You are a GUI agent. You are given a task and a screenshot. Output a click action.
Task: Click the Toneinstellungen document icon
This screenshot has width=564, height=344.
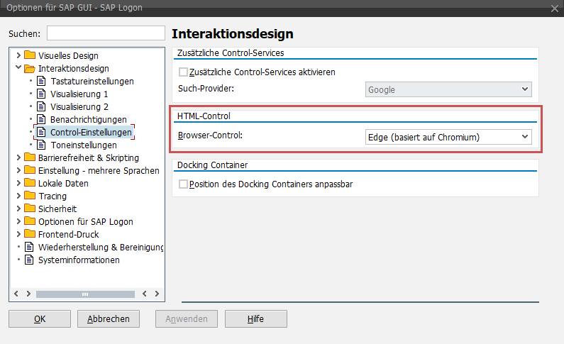[41, 145]
